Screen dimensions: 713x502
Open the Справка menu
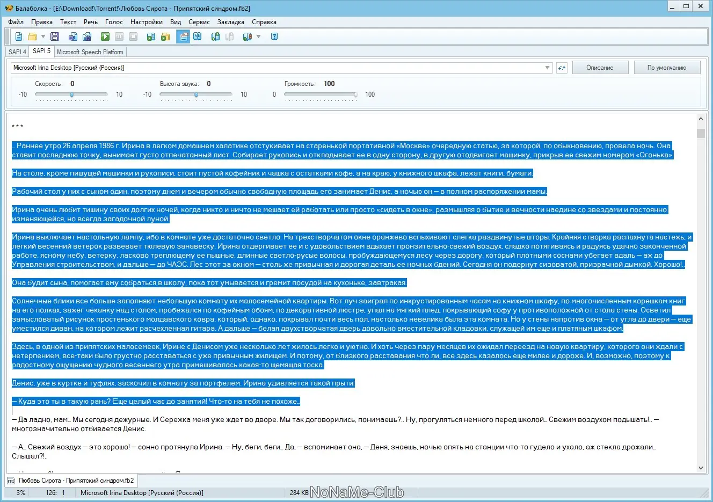pyautogui.click(x=264, y=22)
